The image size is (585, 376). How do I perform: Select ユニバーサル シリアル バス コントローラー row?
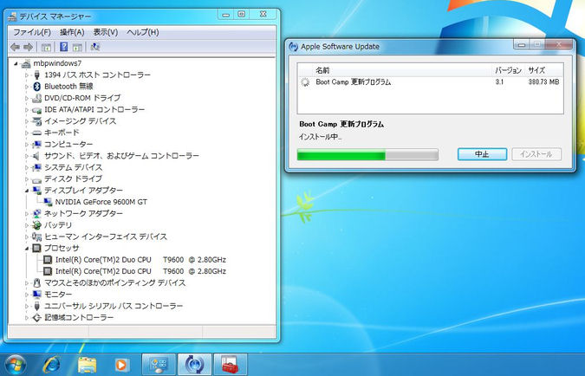point(114,306)
